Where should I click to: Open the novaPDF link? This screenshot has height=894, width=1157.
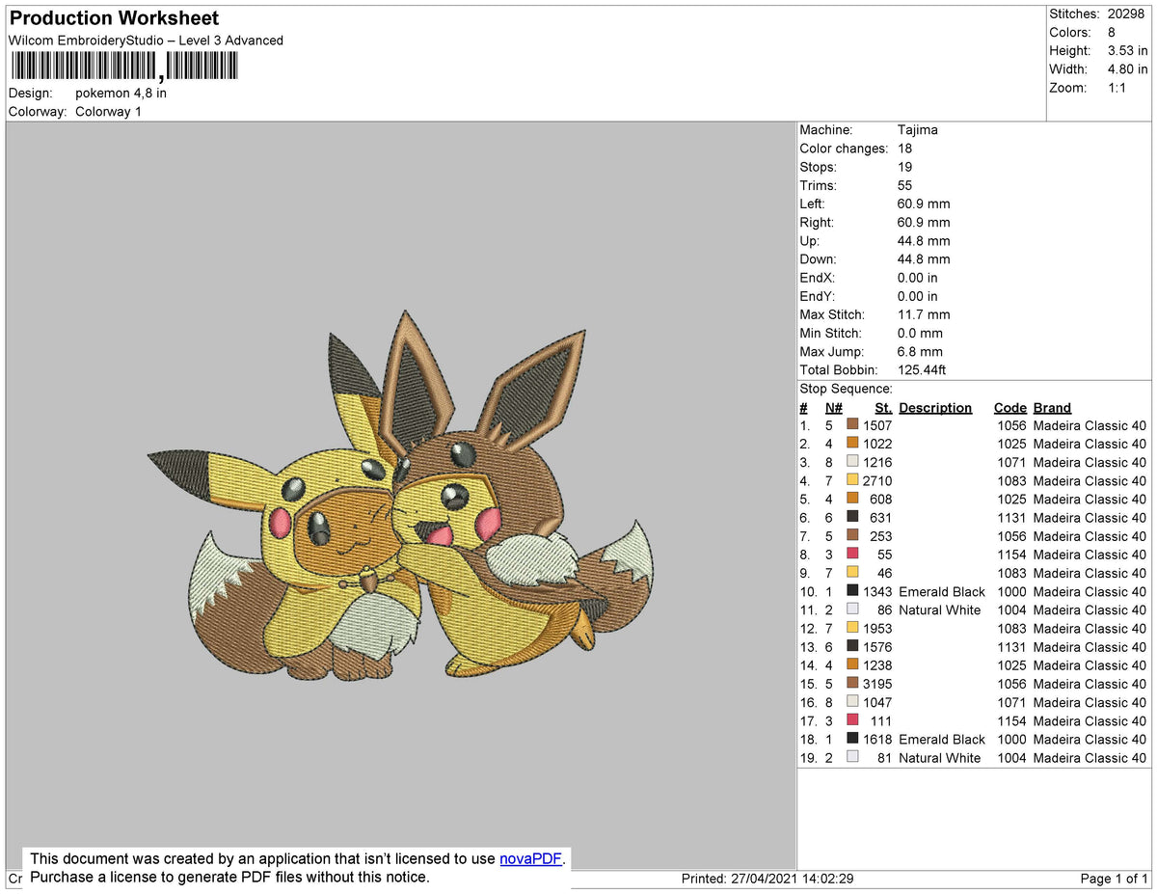530,858
